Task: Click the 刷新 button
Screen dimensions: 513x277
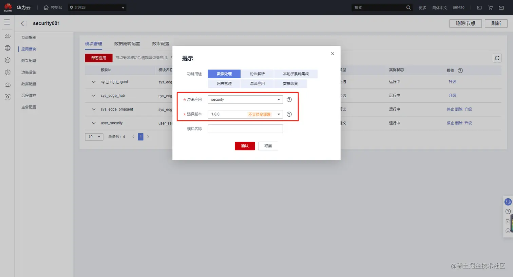Action: coord(496,23)
